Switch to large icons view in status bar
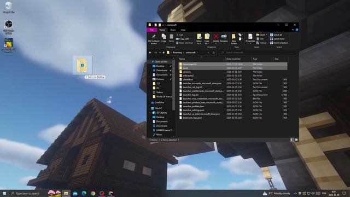 pyautogui.click(x=296, y=140)
